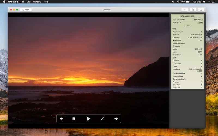
Task: Start the slideshow with the play button
Action: (x=88, y=119)
